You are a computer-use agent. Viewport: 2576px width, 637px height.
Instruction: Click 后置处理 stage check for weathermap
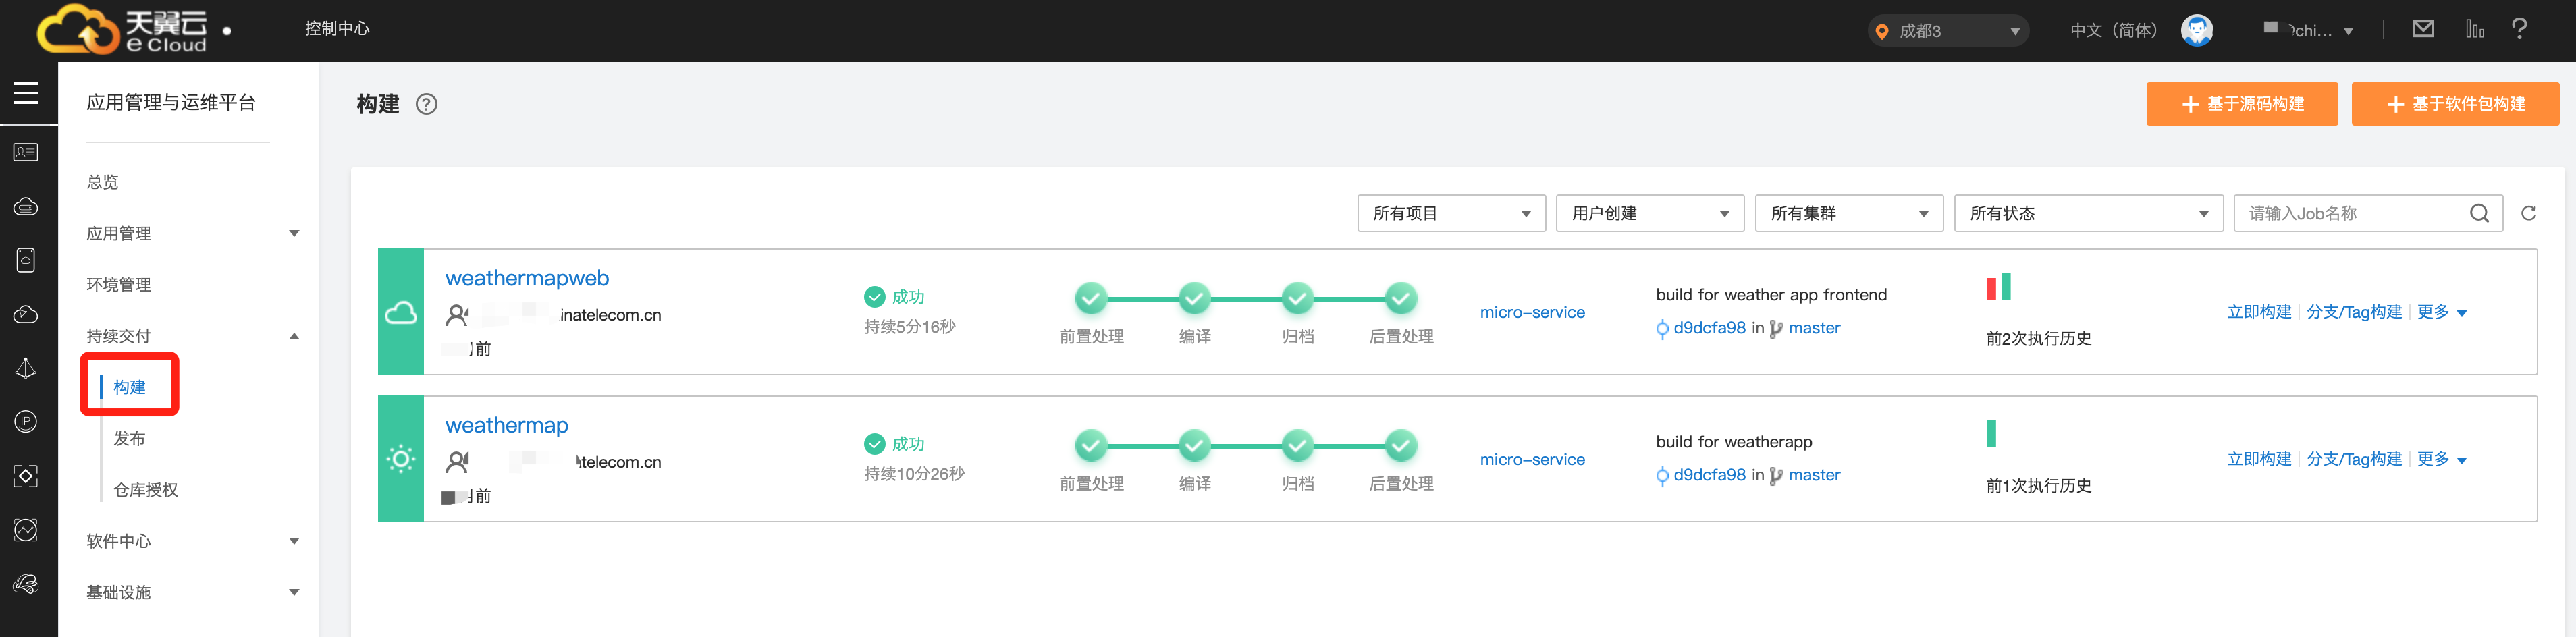(1401, 445)
